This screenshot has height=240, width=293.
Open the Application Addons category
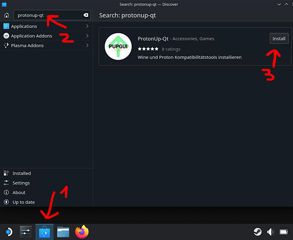click(x=46, y=36)
